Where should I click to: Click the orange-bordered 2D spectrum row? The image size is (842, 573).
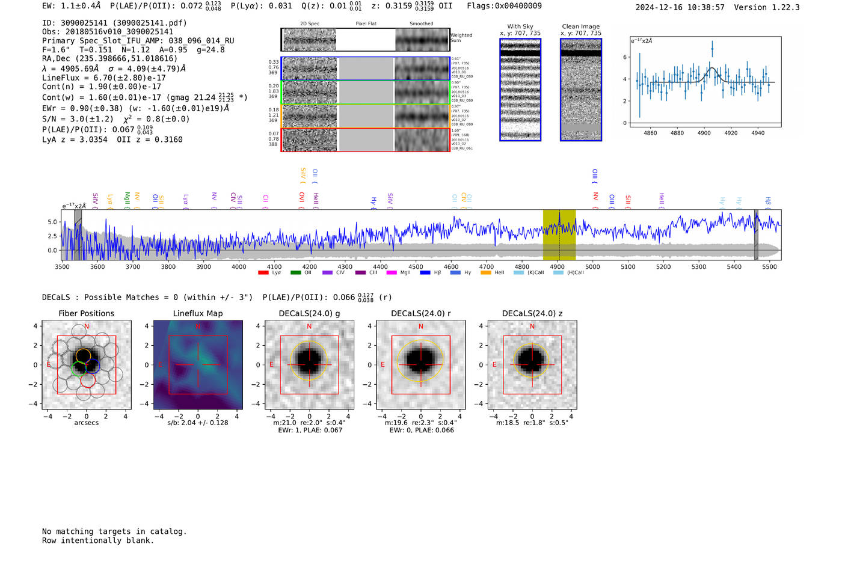point(365,116)
